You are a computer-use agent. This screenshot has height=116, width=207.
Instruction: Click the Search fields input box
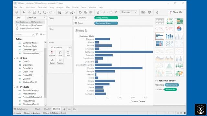[24, 34]
